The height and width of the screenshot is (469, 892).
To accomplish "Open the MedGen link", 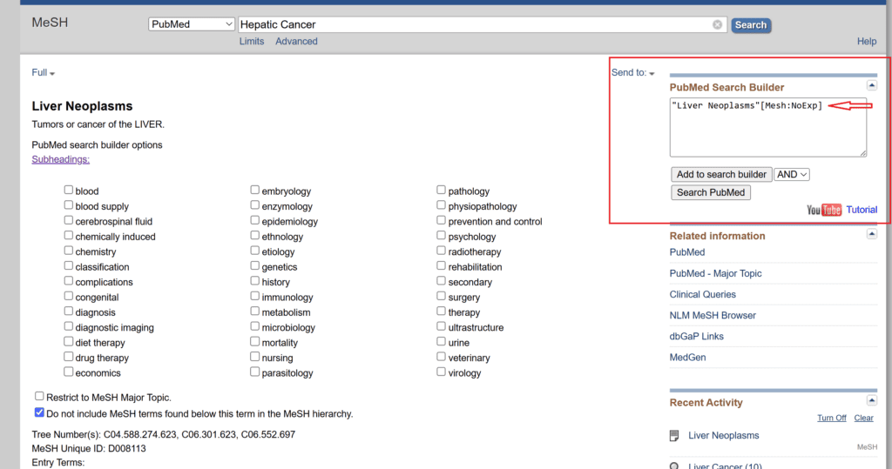I will pos(688,358).
